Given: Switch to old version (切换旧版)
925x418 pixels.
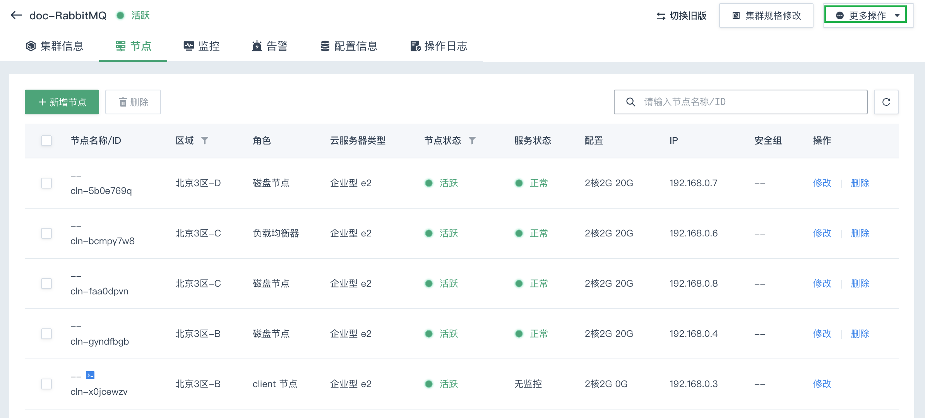Looking at the screenshot, I should 681,16.
